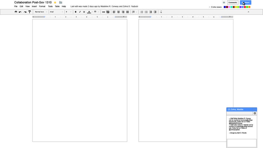
Task: Expand the 12 other viewers list
Action: point(216,7)
